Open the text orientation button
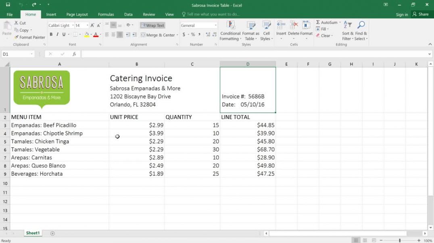This screenshot has height=243, width=434. click(x=128, y=25)
